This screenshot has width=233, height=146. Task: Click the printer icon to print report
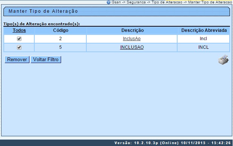223,59
